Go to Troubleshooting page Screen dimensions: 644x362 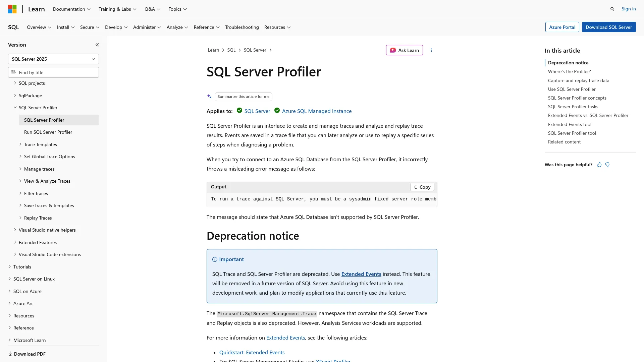(242, 27)
